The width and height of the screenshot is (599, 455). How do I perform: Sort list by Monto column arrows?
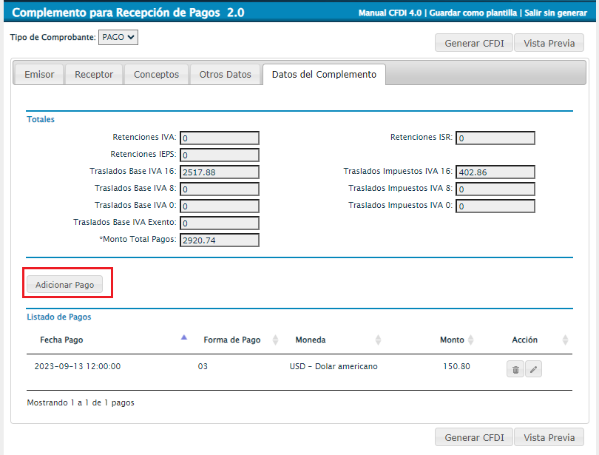point(471,340)
